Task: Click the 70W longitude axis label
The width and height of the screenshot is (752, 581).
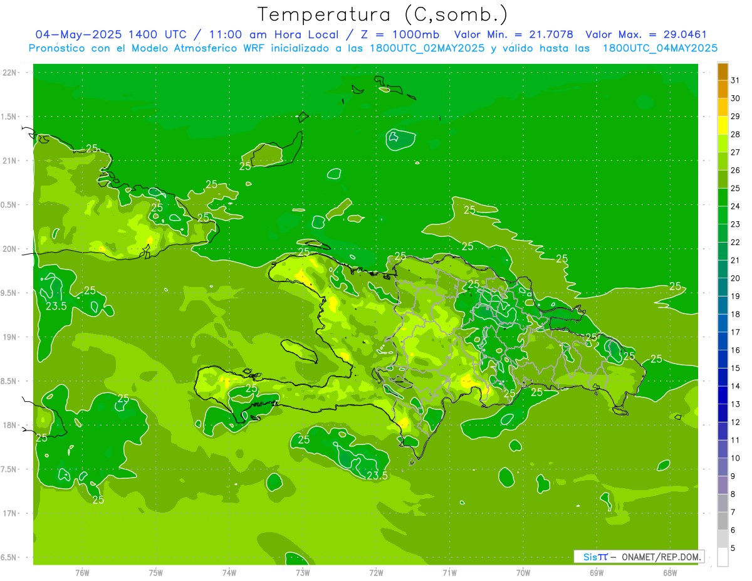Action: click(523, 573)
